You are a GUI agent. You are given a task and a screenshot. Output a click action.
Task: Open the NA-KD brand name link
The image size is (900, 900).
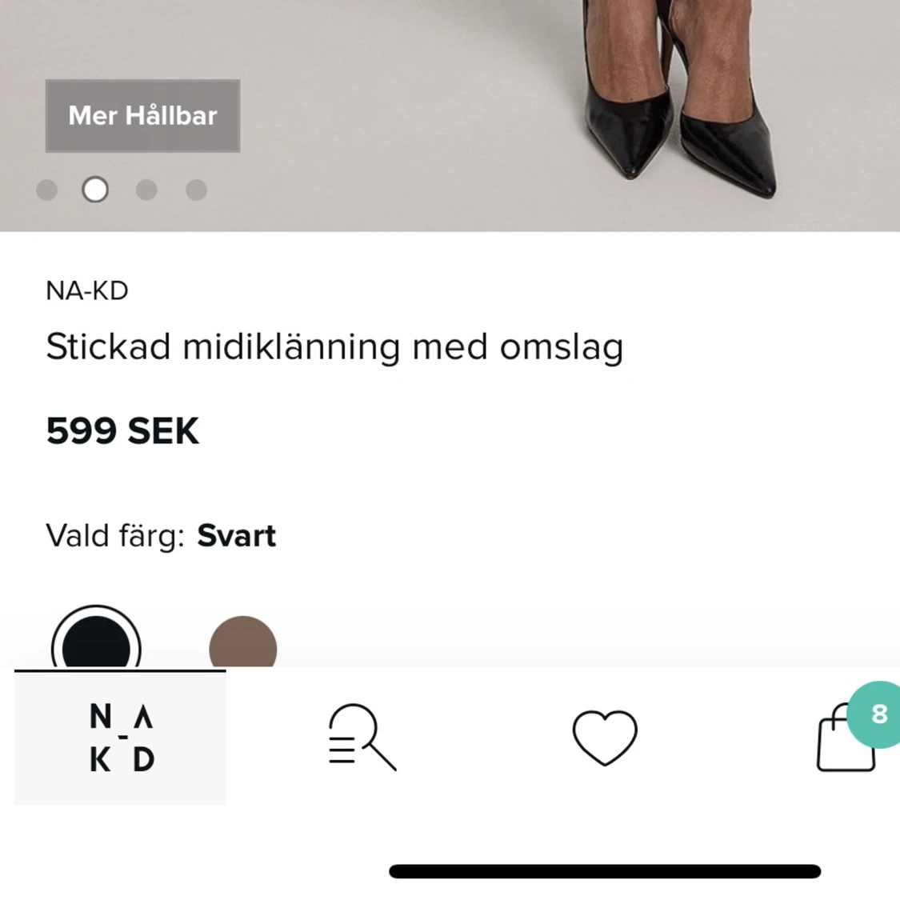[x=86, y=290]
